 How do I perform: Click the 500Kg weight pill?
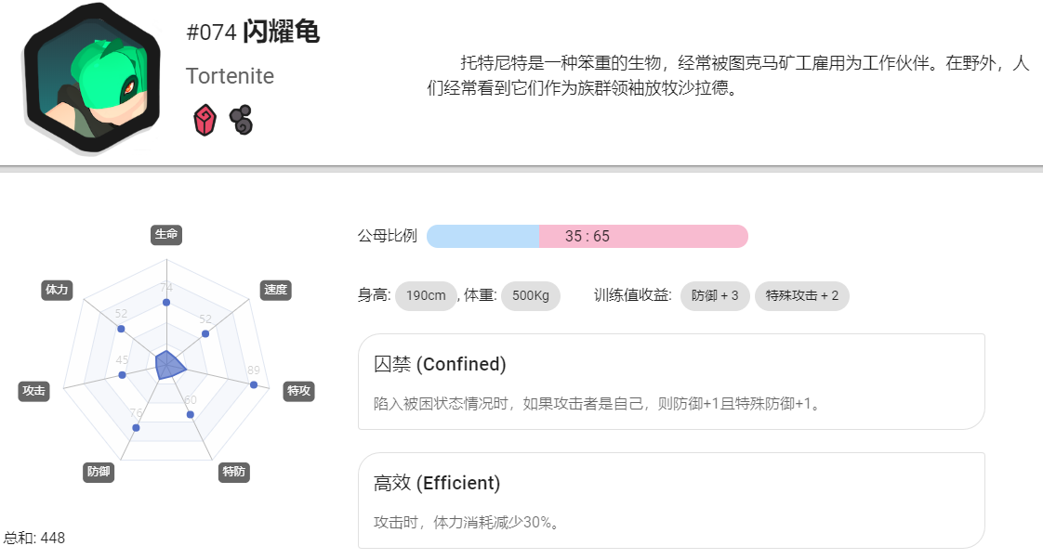[531, 296]
